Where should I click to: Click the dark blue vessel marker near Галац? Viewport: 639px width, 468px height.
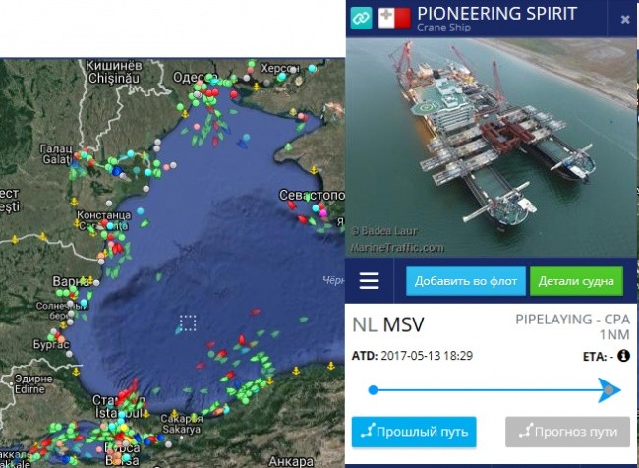(117, 171)
